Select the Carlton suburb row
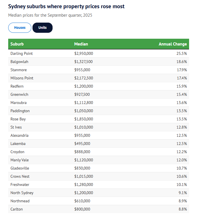 (x=17, y=209)
